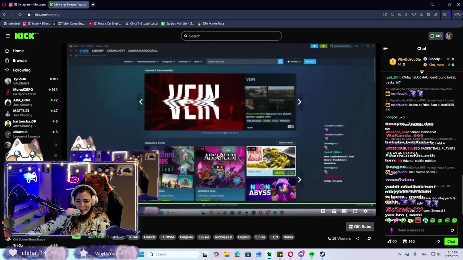The width and height of the screenshot is (463, 260).
Task: Go to Home in Kick sidebar
Action: 18,51
